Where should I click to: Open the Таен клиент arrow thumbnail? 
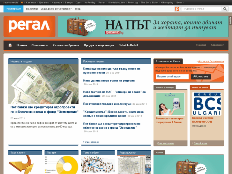coord(25,164)
